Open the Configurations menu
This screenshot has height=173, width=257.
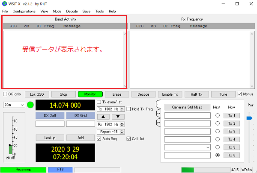(x=24, y=11)
